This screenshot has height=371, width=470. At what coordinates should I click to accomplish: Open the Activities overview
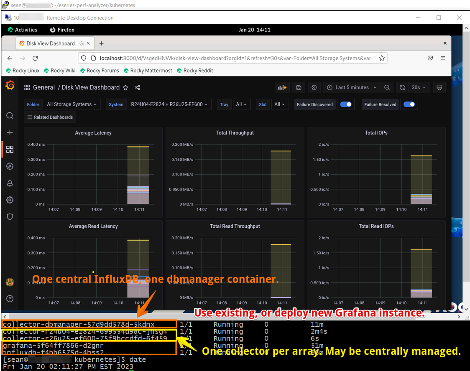point(23,30)
